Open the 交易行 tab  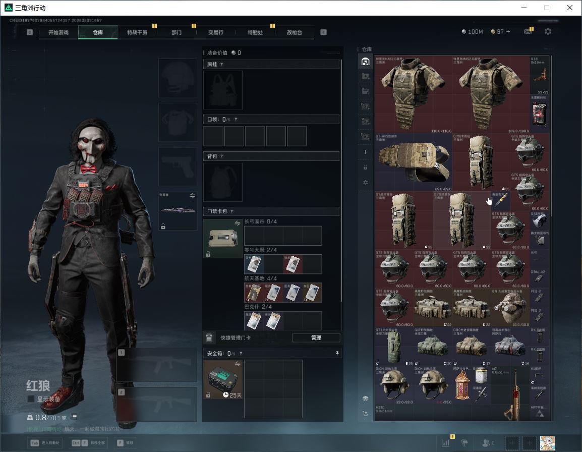pyautogui.click(x=216, y=32)
